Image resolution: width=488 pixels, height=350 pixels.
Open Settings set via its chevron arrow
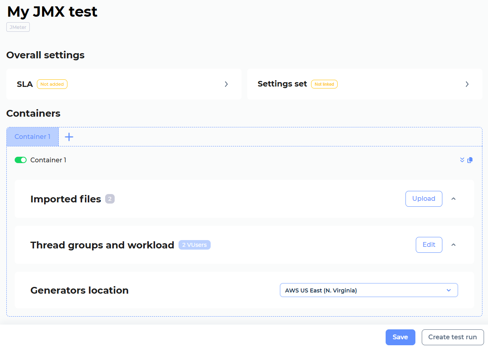[467, 84]
